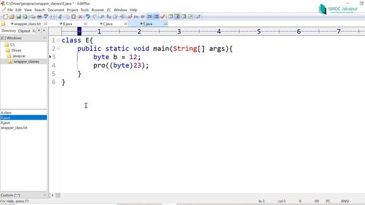The image size is (365, 205).
Task: Select the Directory sidebar tab
Action: [9, 31]
